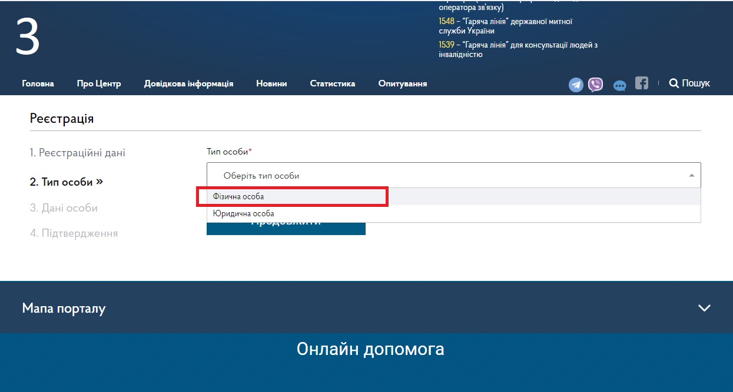Click the Онлайн допомога heading
Viewport: 733px width, 392px height.
tap(370, 349)
